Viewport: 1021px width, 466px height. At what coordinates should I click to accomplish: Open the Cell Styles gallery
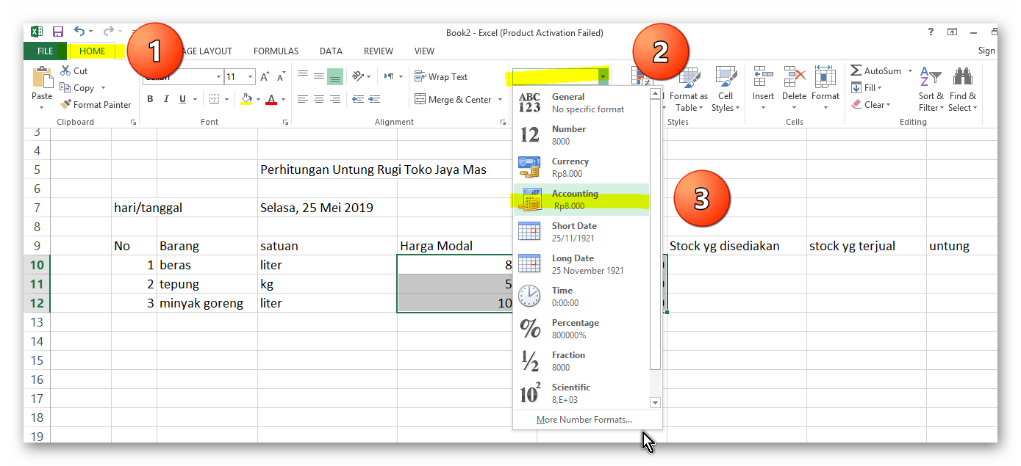[x=726, y=94]
